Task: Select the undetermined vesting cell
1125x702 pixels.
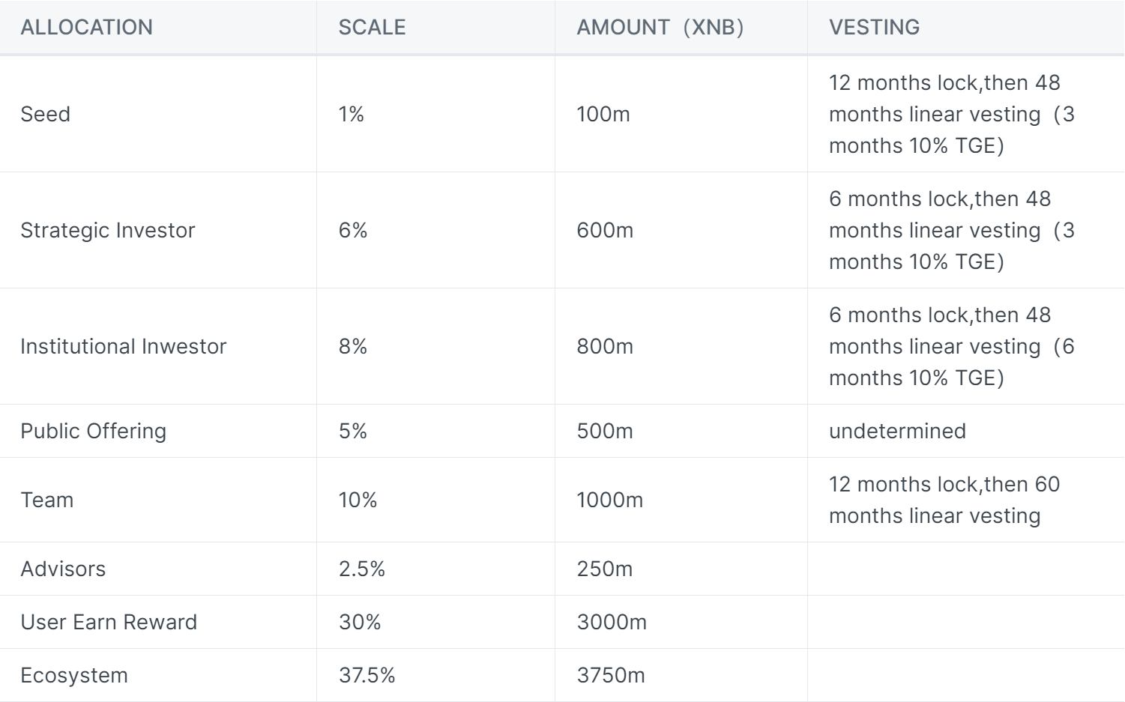Action: tap(897, 432)
